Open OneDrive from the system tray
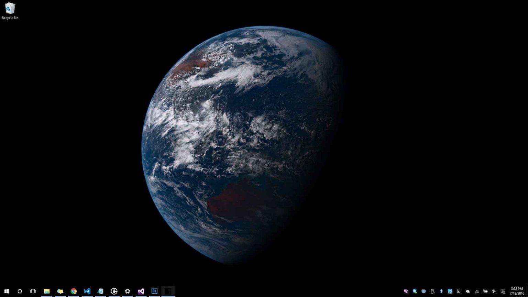Image resolution: width=528 pixels, height=297 pixels. 468,291
